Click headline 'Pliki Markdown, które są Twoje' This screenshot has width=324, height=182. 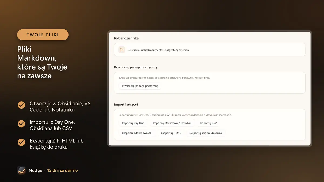tap(42, 63)
